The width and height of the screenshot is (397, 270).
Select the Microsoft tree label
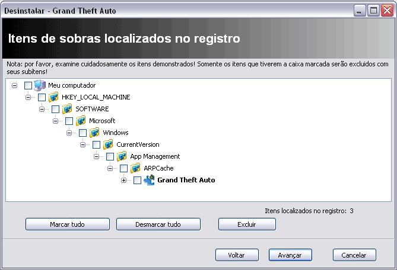[102, 121]
